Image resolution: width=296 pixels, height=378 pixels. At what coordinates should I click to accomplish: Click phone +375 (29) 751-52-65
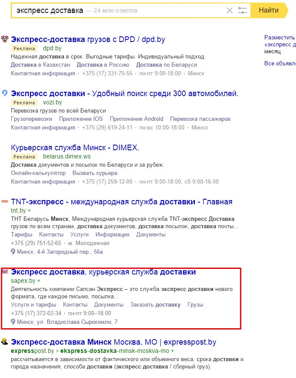point(36,243)
